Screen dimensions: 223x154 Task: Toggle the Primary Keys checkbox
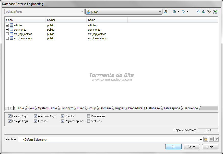click(x=10, y=116)
